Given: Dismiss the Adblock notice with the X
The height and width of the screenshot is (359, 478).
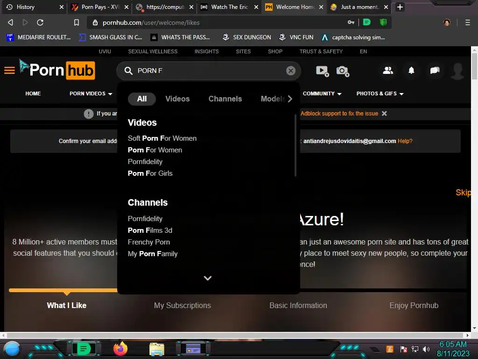Looking at the screenshot, I should 385,114.
